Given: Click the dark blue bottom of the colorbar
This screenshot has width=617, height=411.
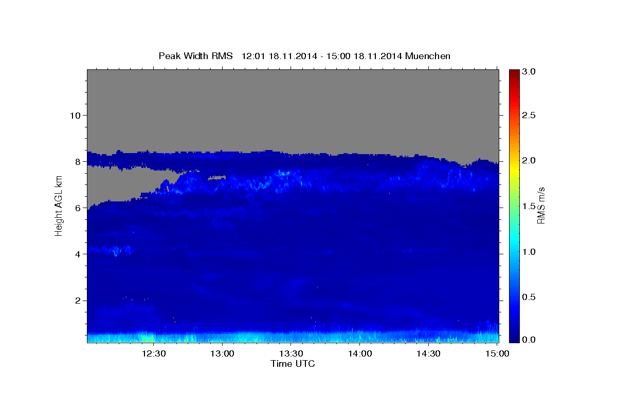Looking at the screenshot, I should [x=515, y=338].
